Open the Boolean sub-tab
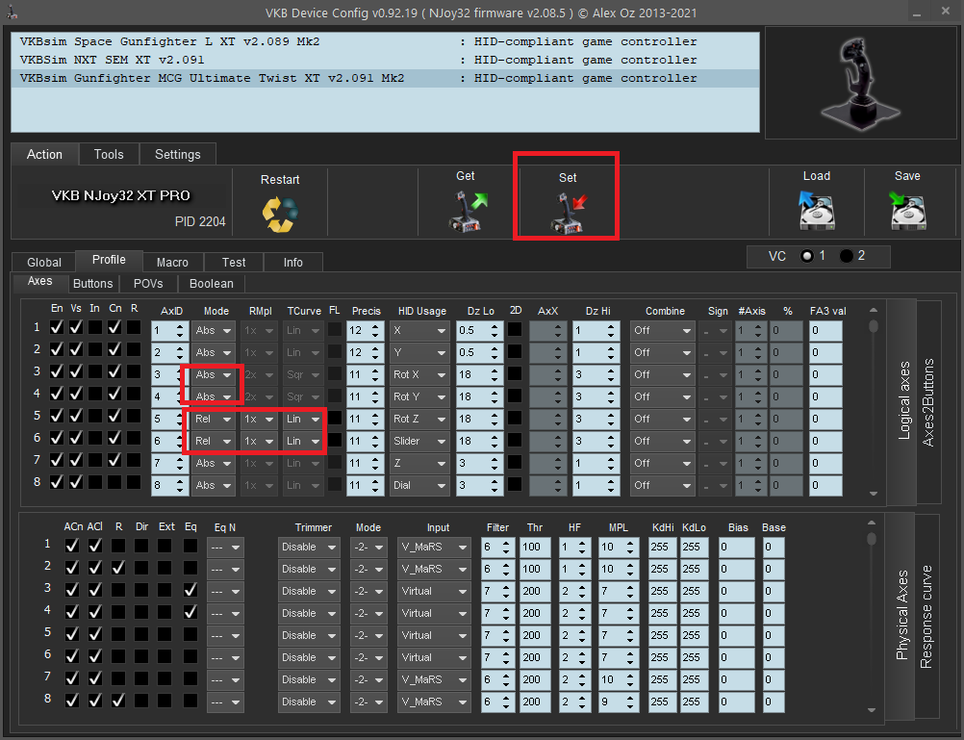The image size is (964, 740). tap(212, 284)
